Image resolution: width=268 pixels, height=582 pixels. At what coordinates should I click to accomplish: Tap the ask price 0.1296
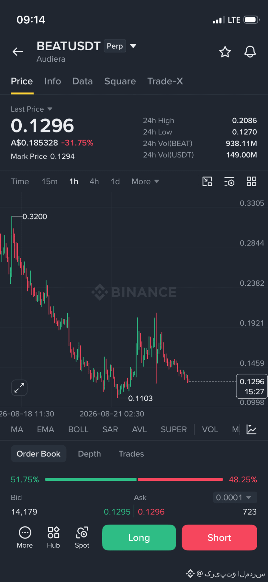tap(151, 512)
